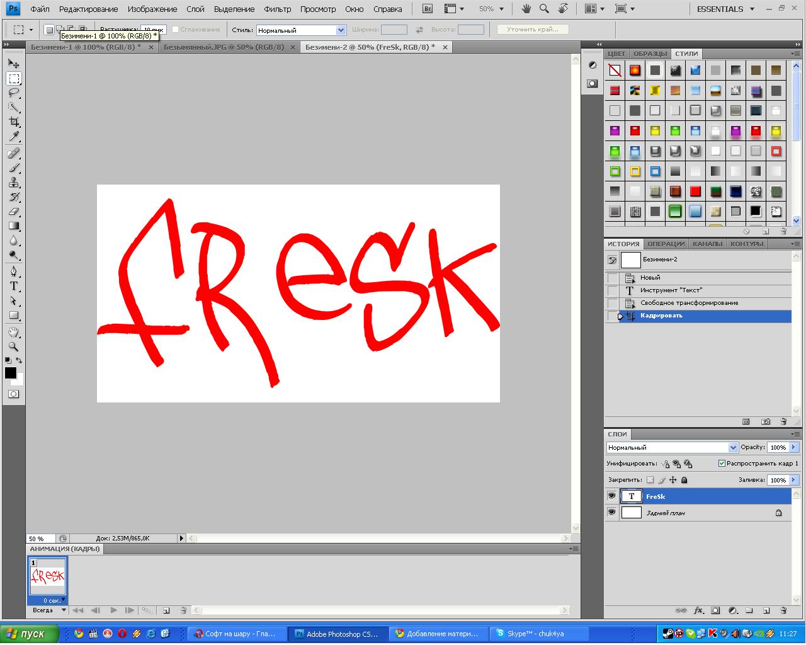
Task: Select the Zoom tool in toolbox
Action: point(14,346)
